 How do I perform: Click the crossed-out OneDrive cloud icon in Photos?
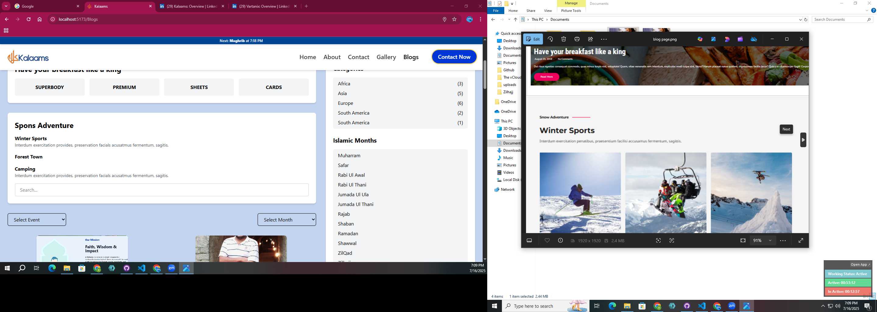(x=754, y=39)
